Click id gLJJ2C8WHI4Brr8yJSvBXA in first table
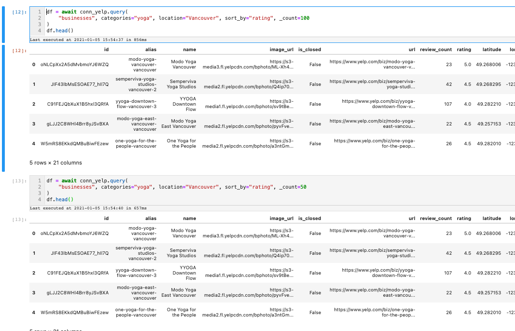Image resolution: width=515 pixels, height=331 pixels. pos(78,124)
